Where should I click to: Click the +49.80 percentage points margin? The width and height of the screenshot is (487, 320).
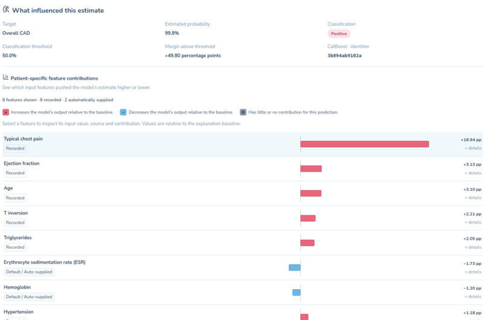point(193,56)
